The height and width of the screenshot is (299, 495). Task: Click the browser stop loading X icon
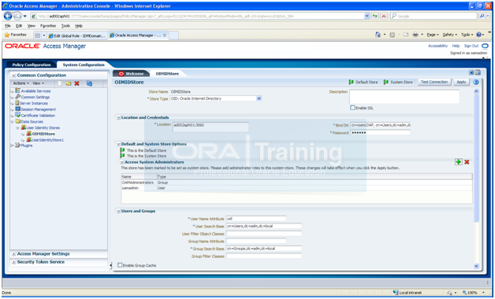tap(384, 16)
